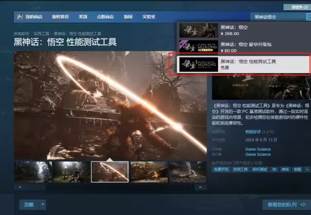Screen dimensions: 311x215
Task: Click the 实用工具 tag
Action: (x=241, y=169)
